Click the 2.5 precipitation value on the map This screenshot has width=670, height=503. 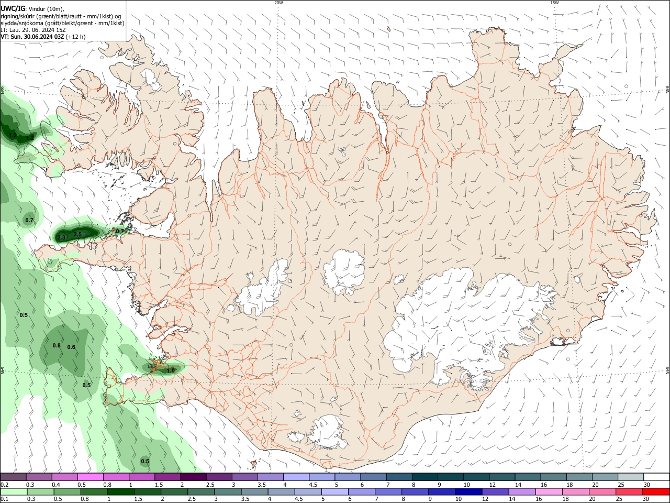pos(77,234)
